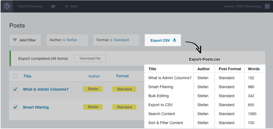Open the Howdy, Matt Mullenweg account menu
Image resolution: width=273 pixels, height=129 pixels.
click(x=242, y=6)
